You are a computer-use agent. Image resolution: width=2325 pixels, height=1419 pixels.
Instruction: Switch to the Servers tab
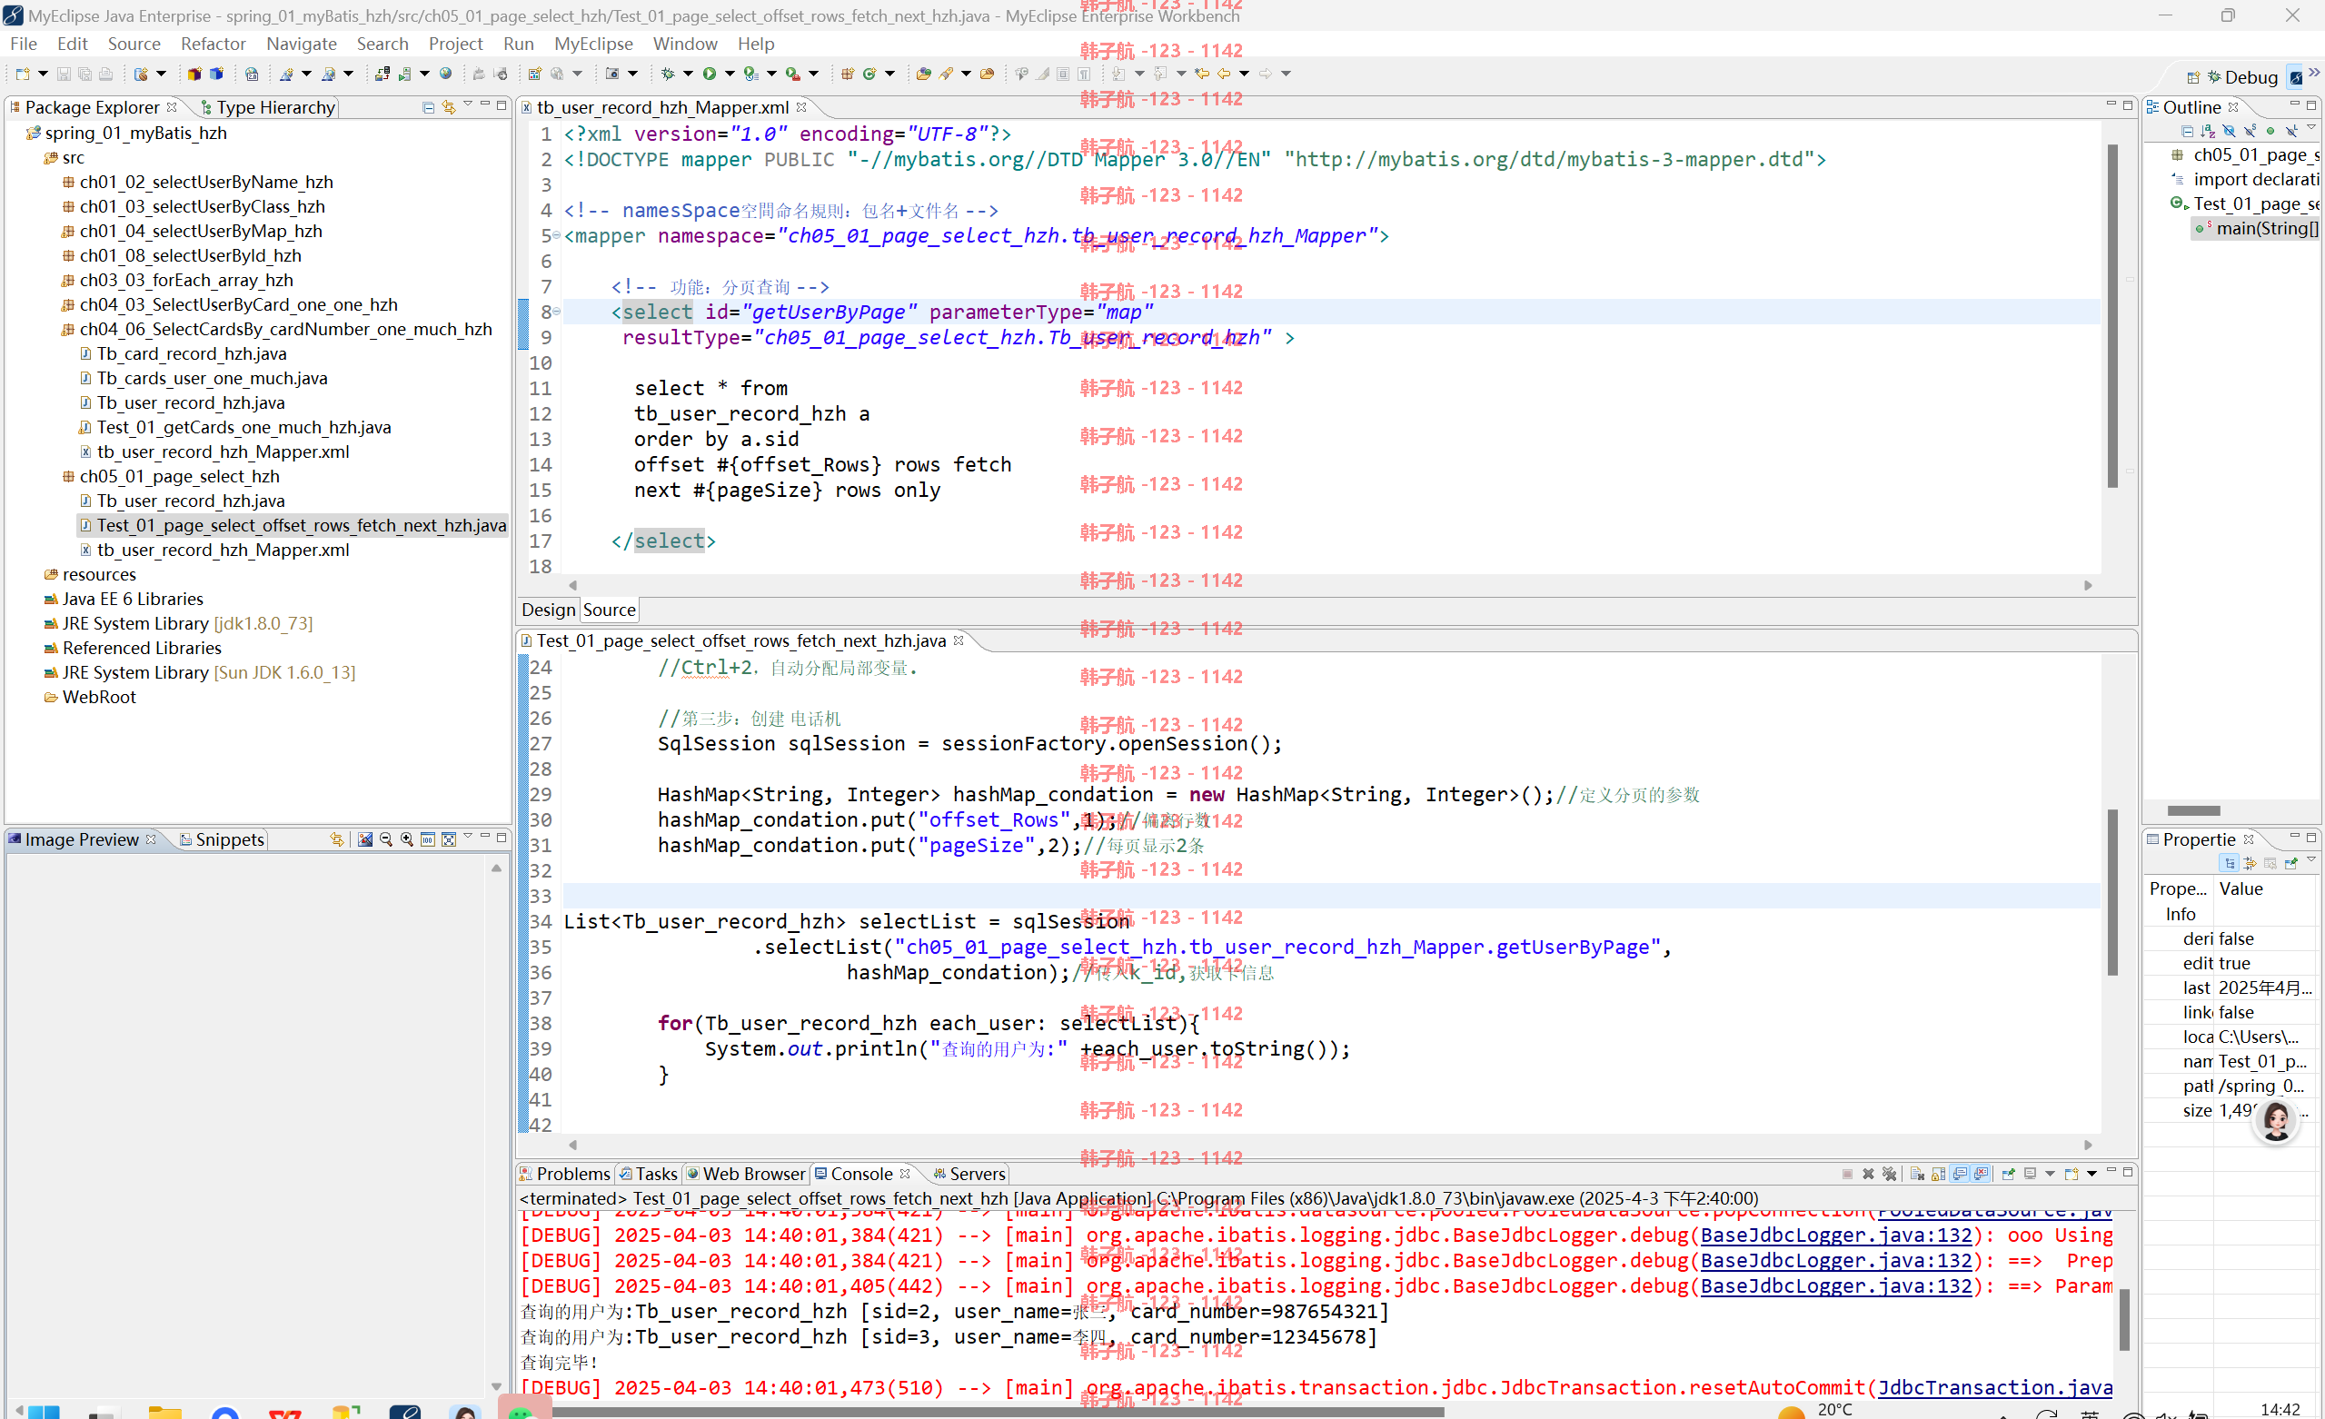click(x=969, y=1174)
